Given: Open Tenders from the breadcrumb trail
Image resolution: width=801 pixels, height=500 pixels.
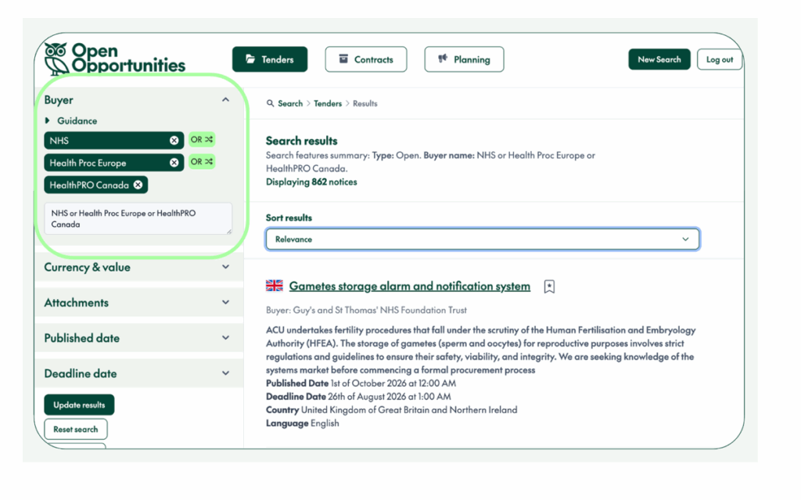Looking at the screenshot, I should coord(328,103).
